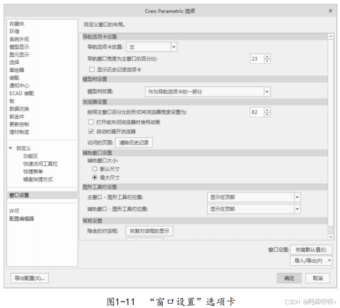Close the Creo Parametric 选项 dialog
The image size is (340, 308).
point(330,11)
